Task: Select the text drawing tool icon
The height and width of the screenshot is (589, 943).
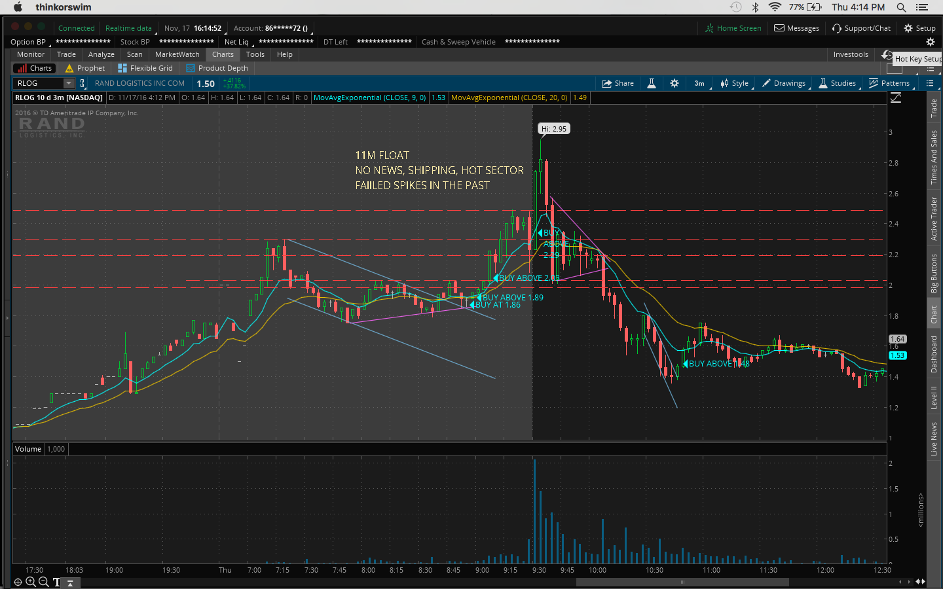Action: [x=56, y=582]
